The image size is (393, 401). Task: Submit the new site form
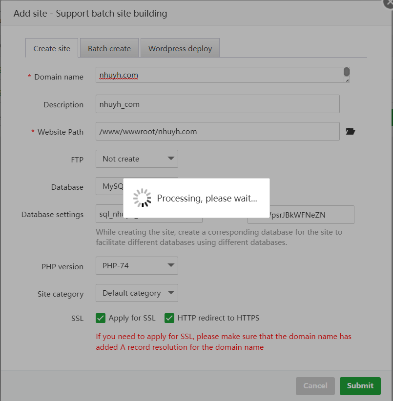(x=360, y=386)
